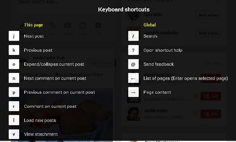
Task: Select the "o" expand/collapse post key icon
Action: [14, 64]
